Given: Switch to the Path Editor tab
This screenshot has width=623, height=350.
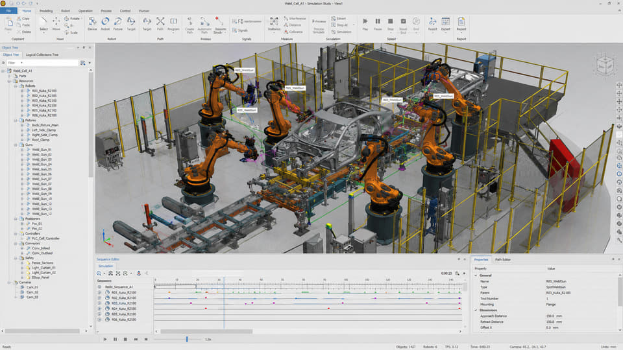Looking at the screenshot, I should click(503, 259).
